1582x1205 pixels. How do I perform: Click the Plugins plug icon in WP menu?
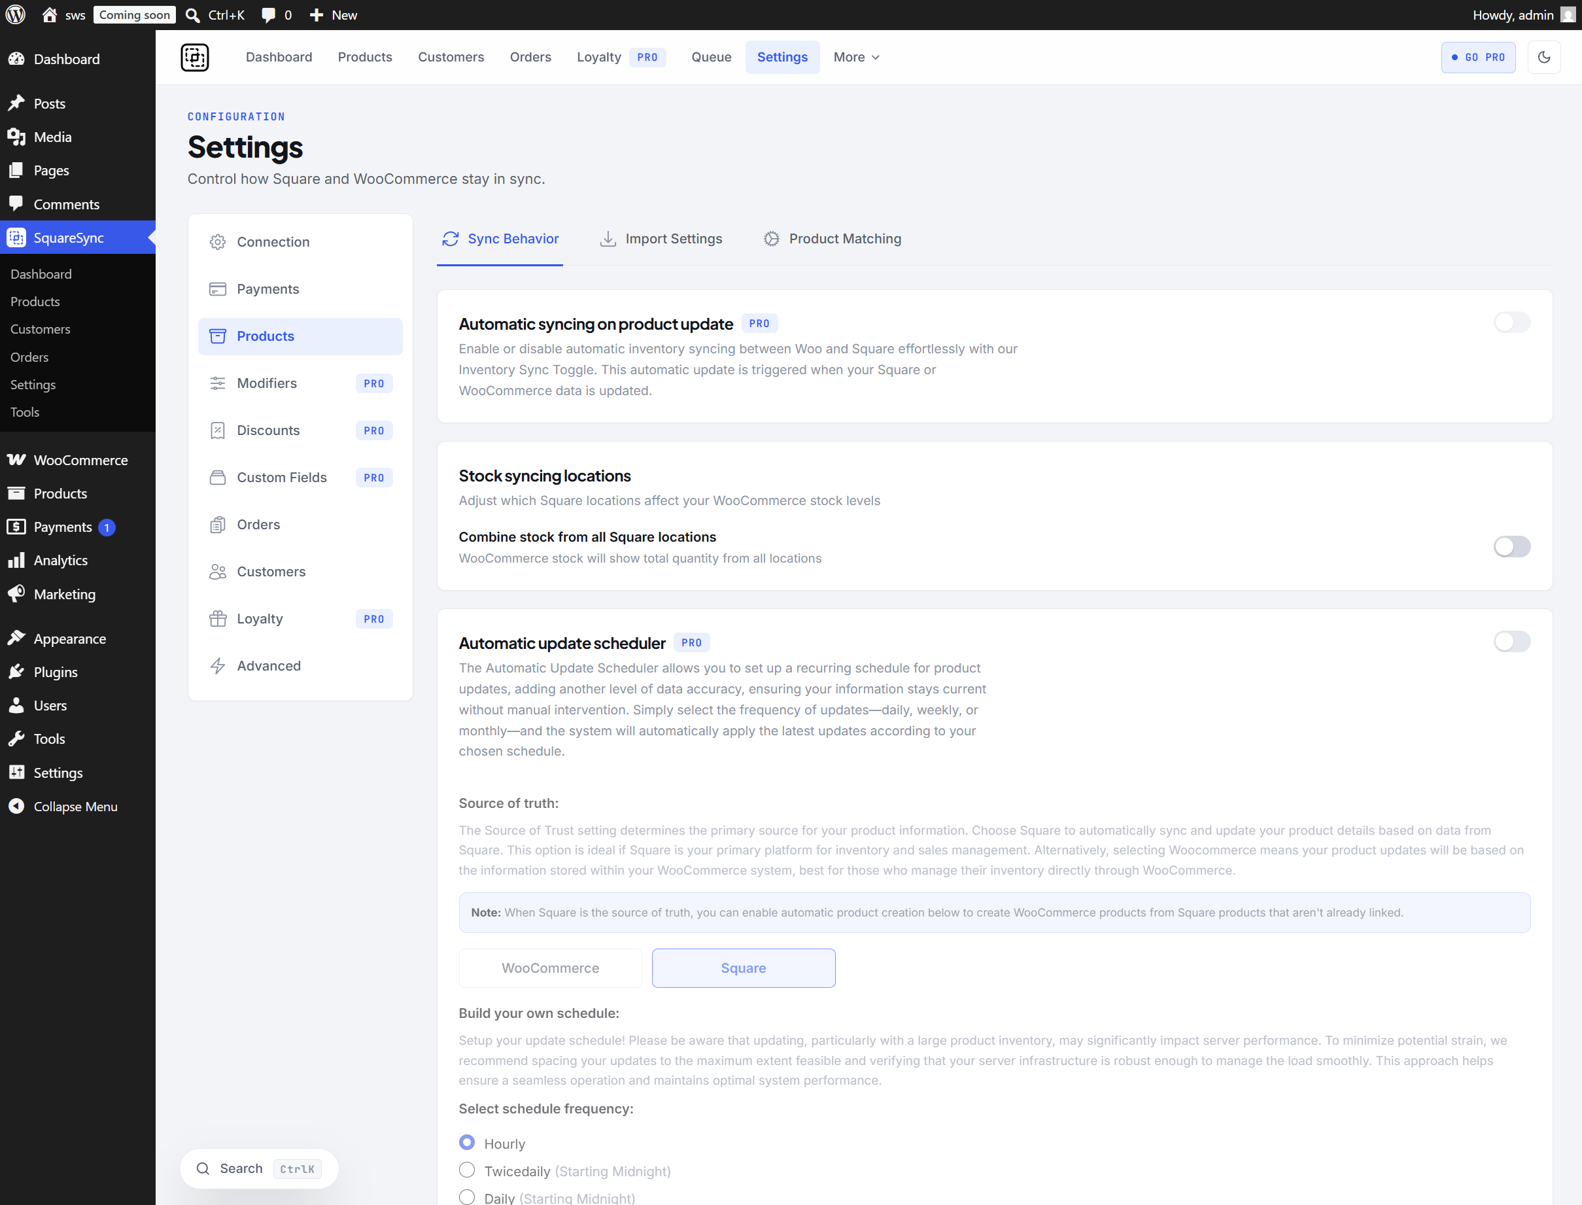(16, 672)
